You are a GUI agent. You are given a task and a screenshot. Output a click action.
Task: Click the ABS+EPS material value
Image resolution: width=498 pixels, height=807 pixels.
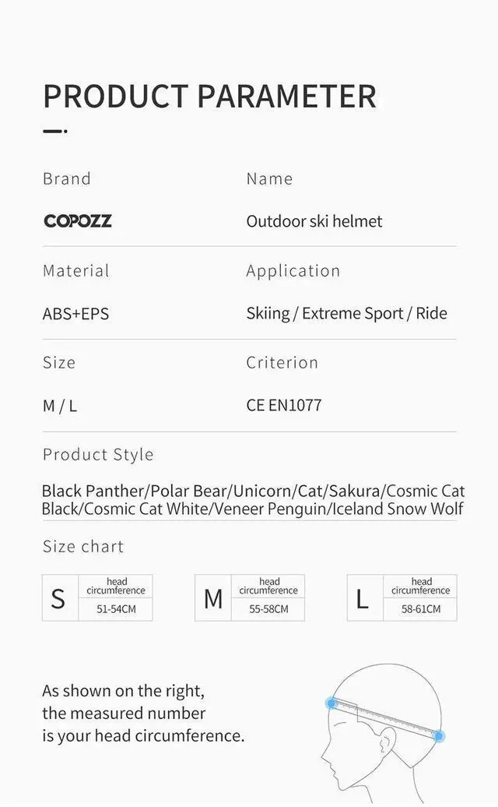coord(75,314)
